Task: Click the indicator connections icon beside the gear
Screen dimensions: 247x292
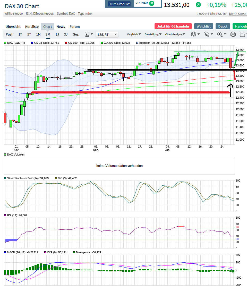Action: pyautogui.click(x=207, y=34)
